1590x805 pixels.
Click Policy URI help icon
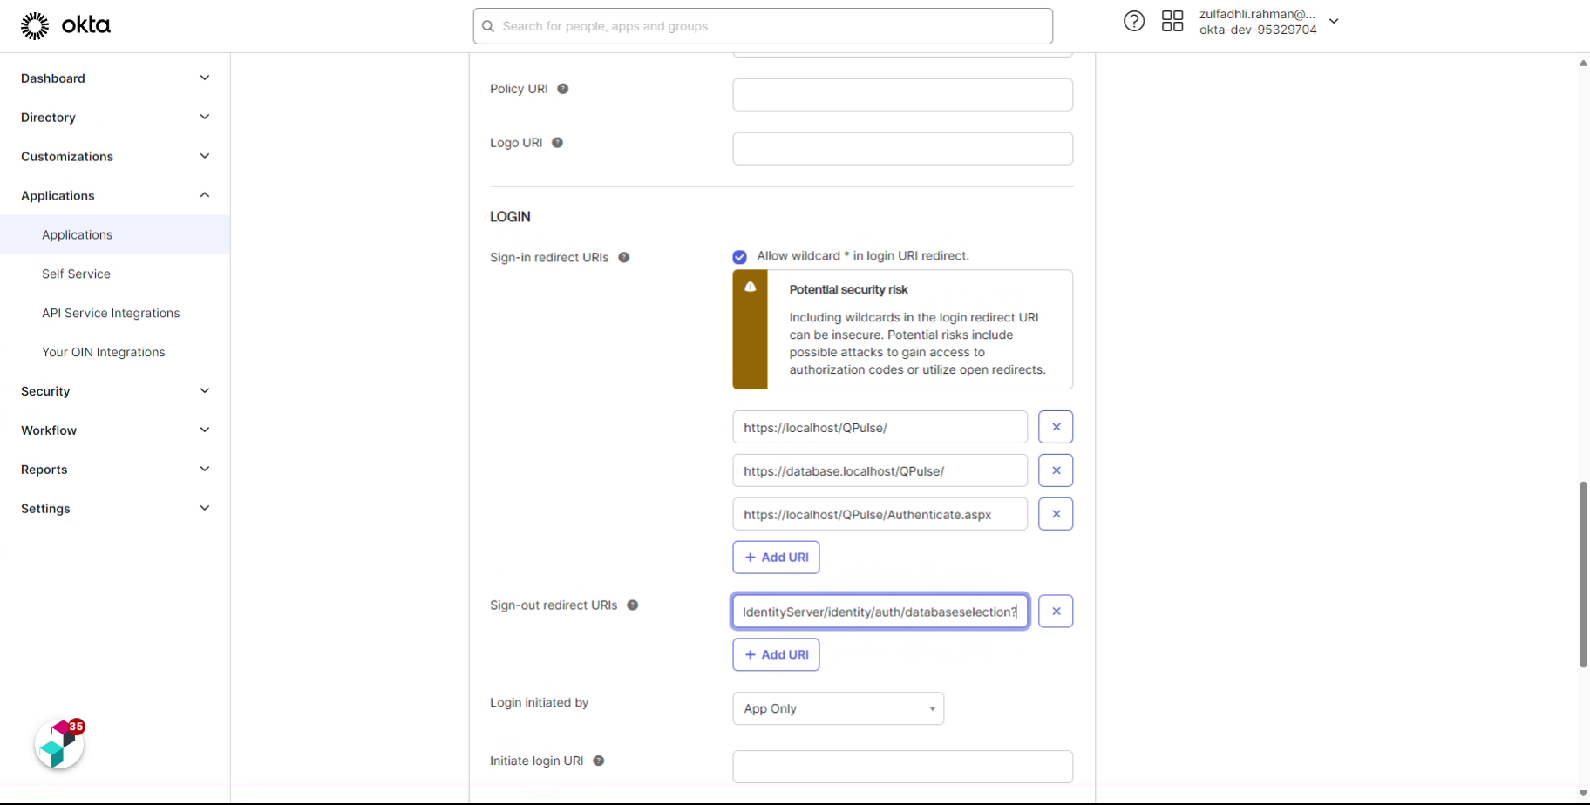(563, 89)
